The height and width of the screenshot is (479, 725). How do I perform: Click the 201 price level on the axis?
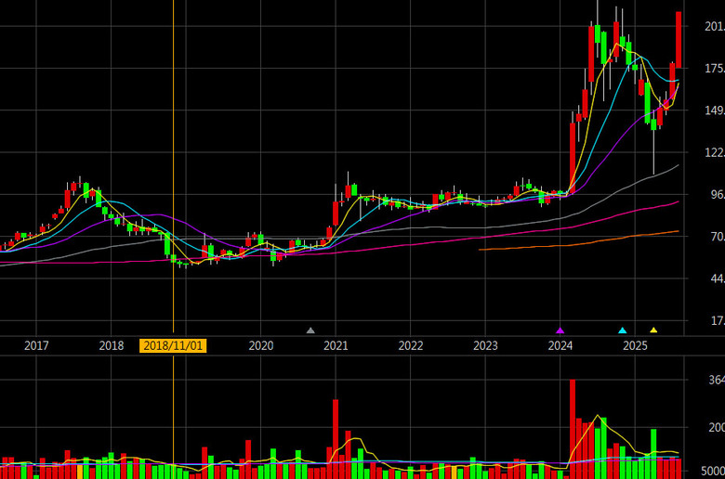click(x=715, y=26)
